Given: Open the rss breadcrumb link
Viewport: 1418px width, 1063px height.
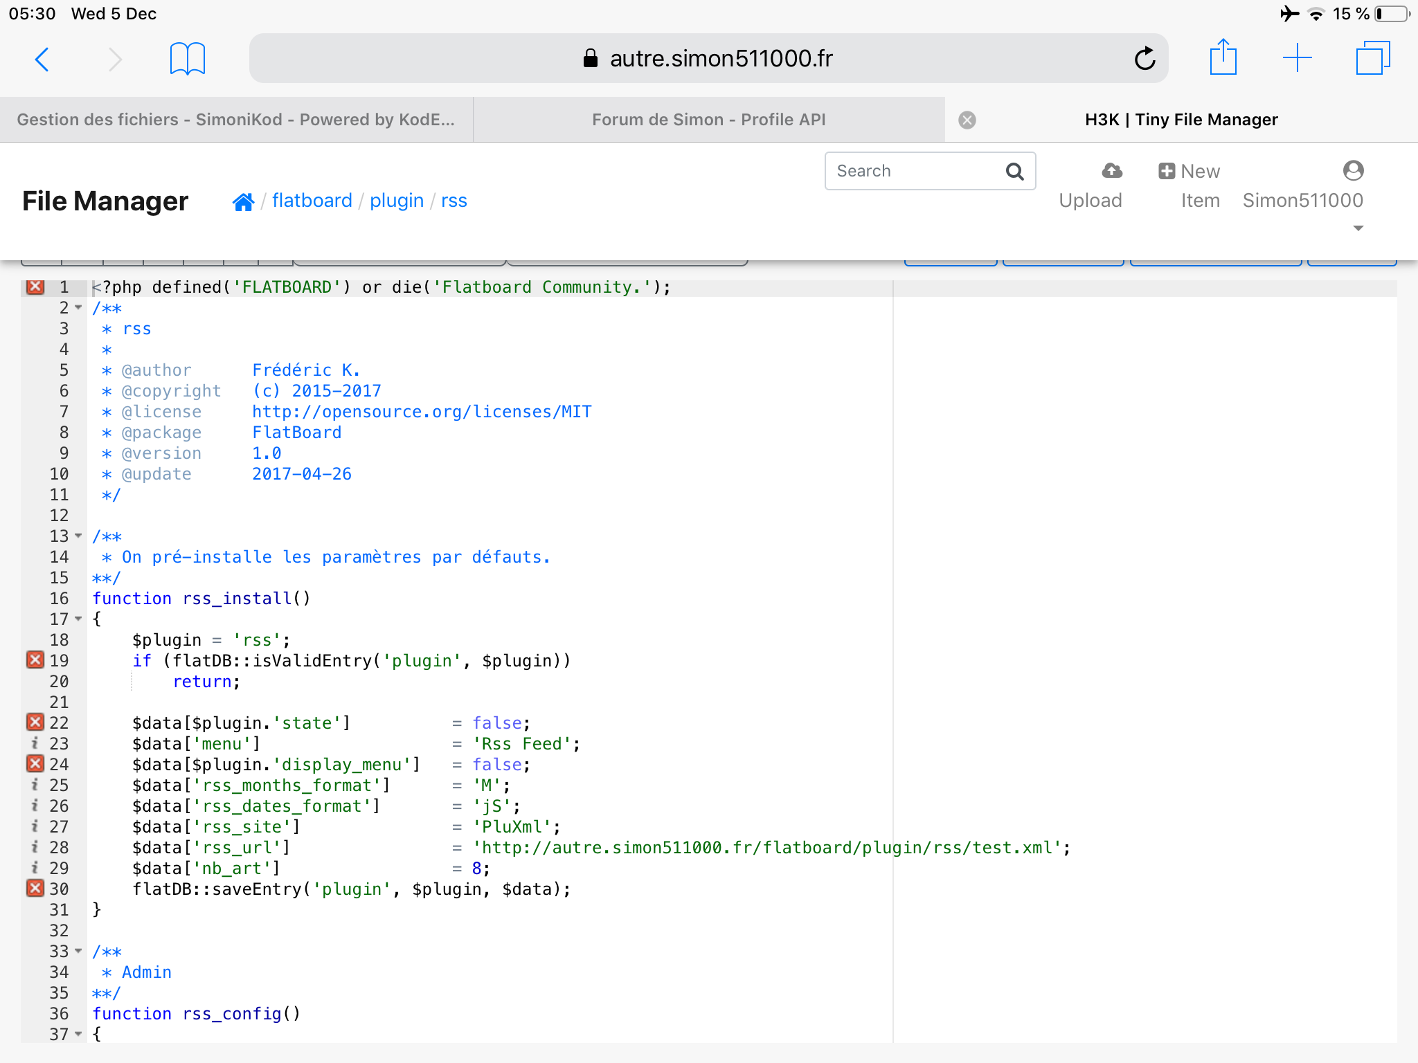Looking at the screenshot, I should click(454, 201).
